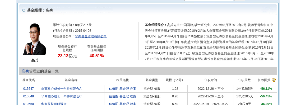This screenshot has height=105, width=296.
Task: Click the button next to the top search field
Action: (x=239, y=1)
